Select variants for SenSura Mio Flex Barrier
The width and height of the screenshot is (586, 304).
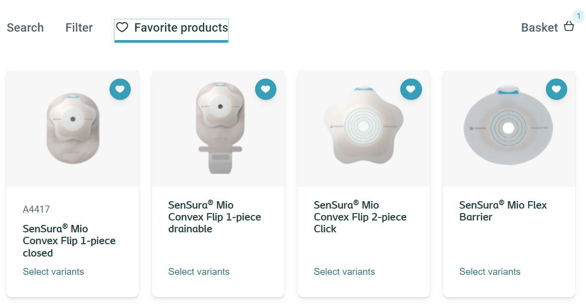click(x=489, y=272)
